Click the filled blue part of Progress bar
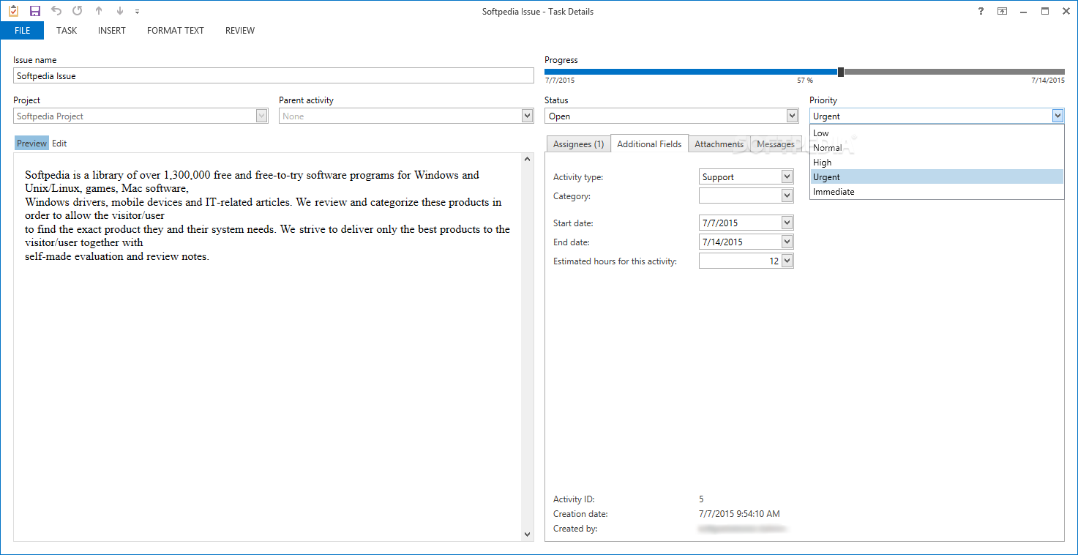This screenshot has width=1078, height=555. point(691,72)
